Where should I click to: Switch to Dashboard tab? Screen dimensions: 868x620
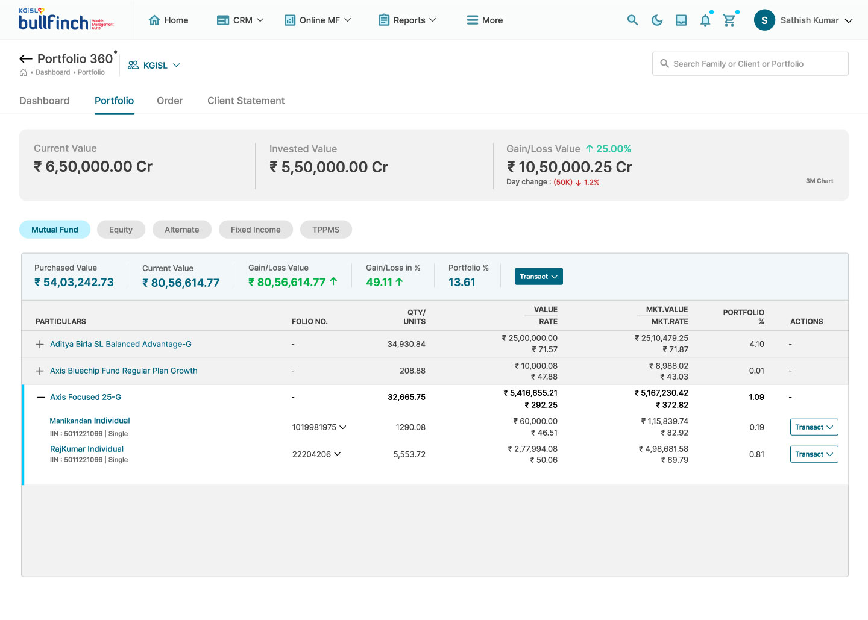(45, 101)
